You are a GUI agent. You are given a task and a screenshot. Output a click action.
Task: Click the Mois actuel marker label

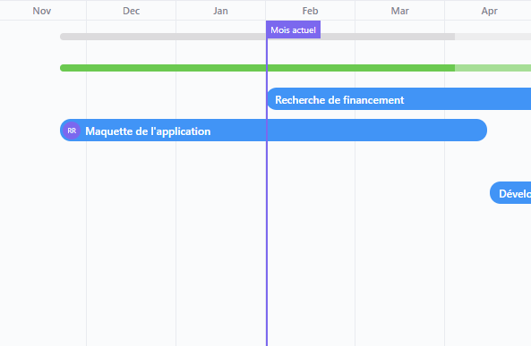tap(294, 30)
